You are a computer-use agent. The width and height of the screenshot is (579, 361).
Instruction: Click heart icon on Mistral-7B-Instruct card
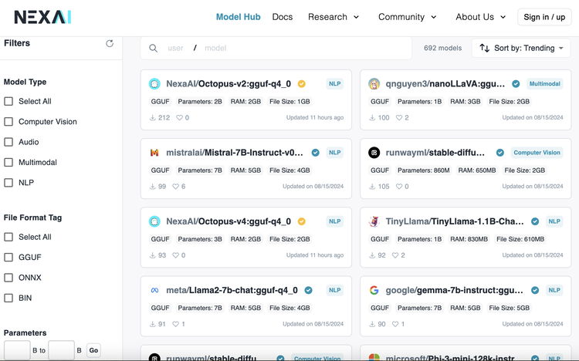pyautogui.click(x=176, y=187)
